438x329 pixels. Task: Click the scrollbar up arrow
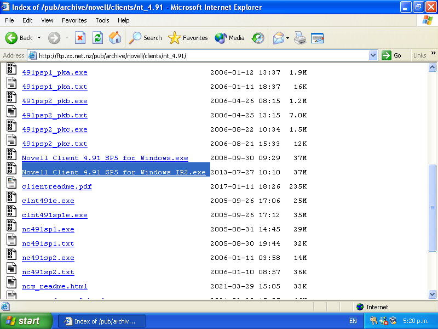pyautogui.click(x=432, y=67)
